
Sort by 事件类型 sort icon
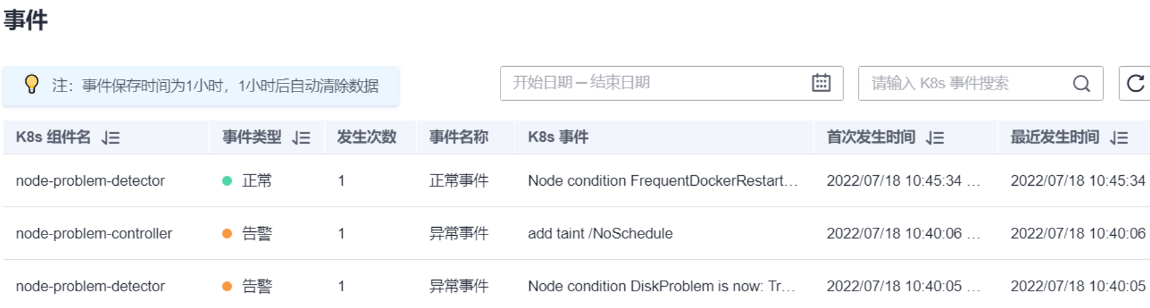click(x=301, y=138)
